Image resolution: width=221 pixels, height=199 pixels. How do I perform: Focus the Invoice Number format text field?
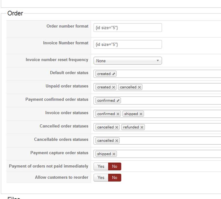[127, 45]
